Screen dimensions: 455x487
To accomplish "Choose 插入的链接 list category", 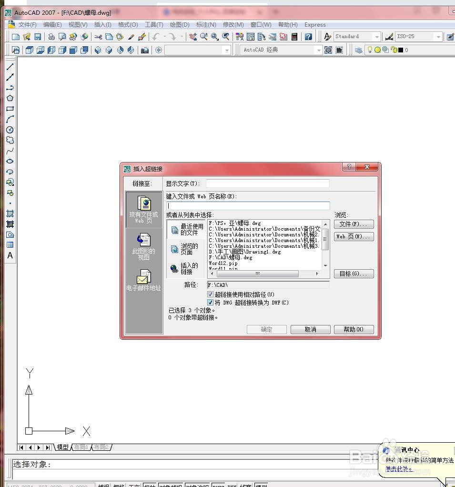I will coord(186,268).
